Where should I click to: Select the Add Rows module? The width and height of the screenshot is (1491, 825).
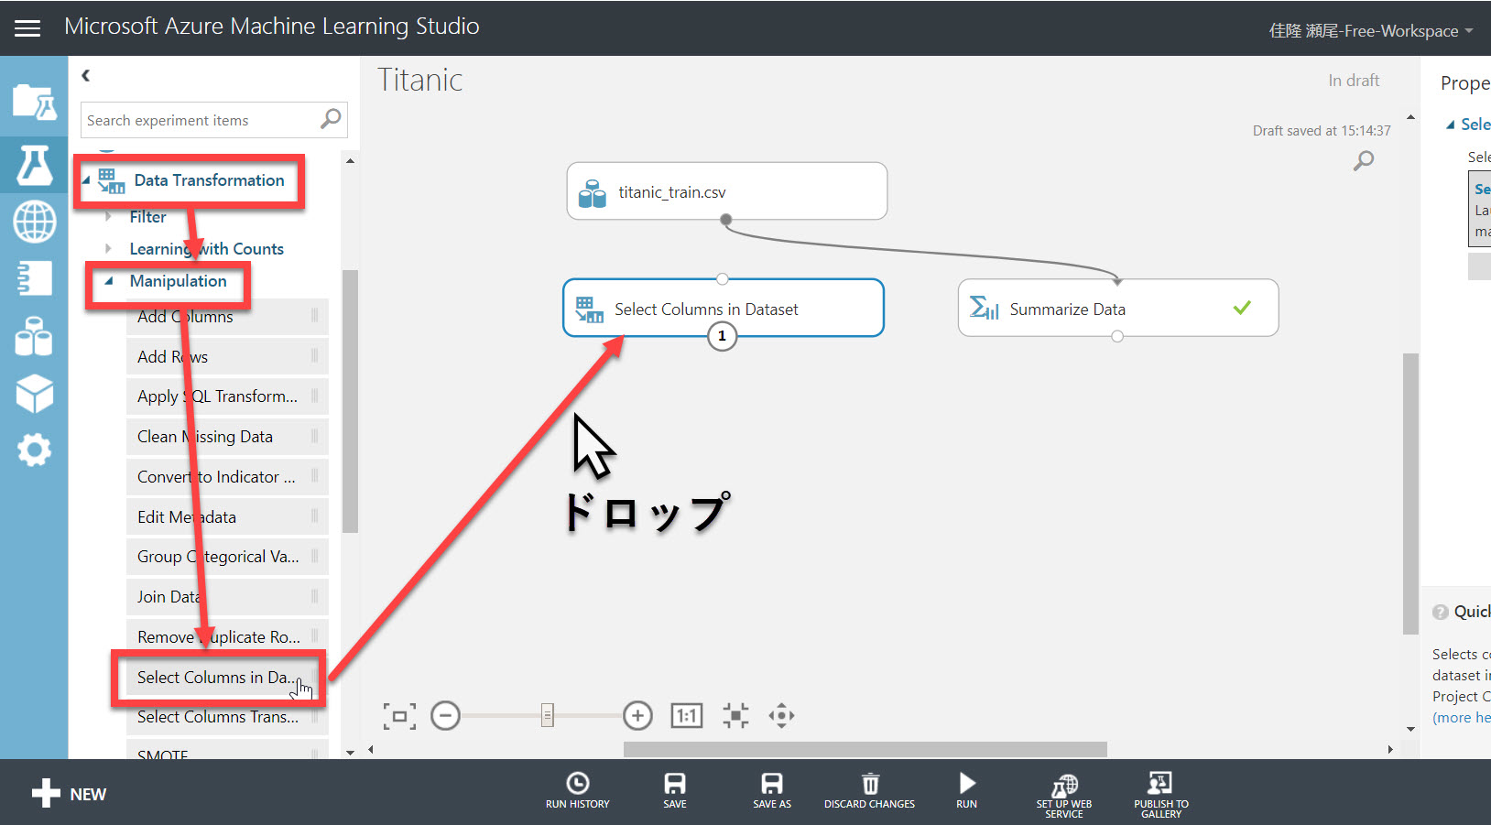coord(227,357)
